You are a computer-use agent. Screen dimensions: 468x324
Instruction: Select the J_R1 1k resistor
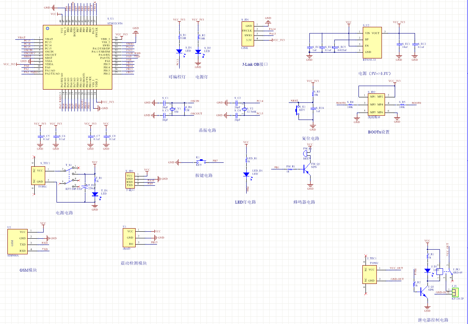[427, 256]
